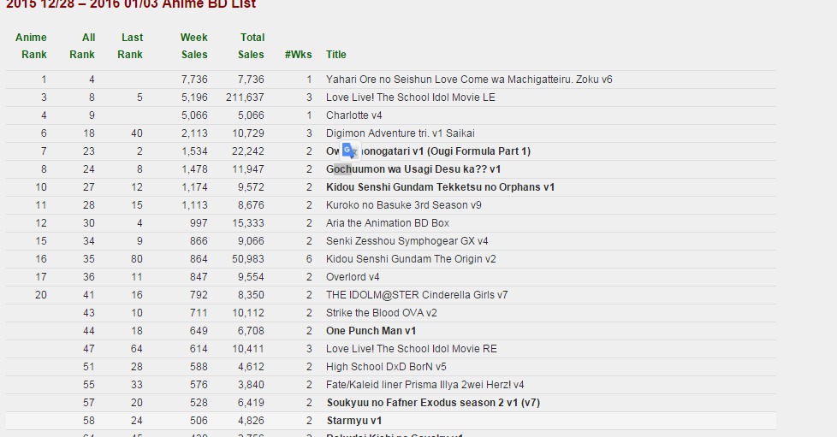Screen dimensions: 837x437
Task: Select the One Punch Man v1 title
Action: point(371,331)
